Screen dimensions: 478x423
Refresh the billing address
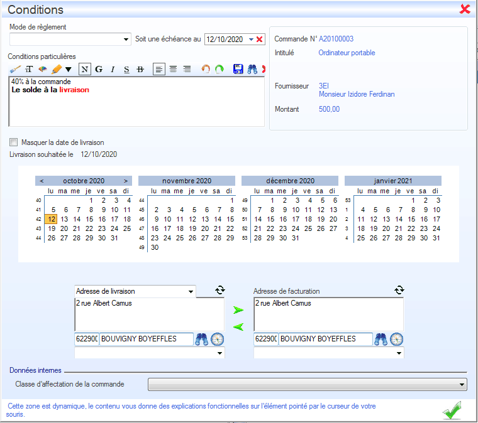click(399, 290)
